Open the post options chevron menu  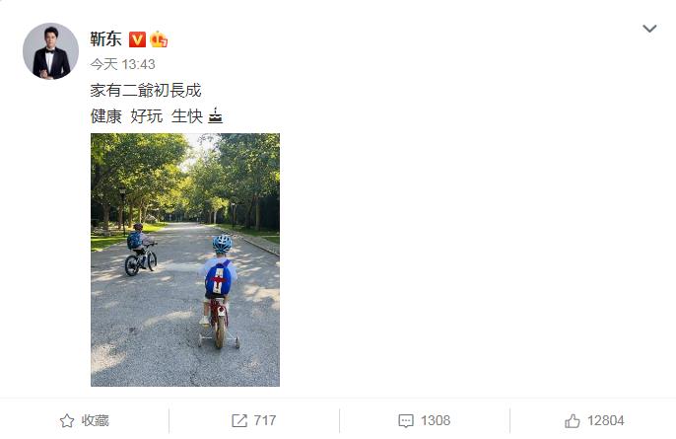(649, 29)
